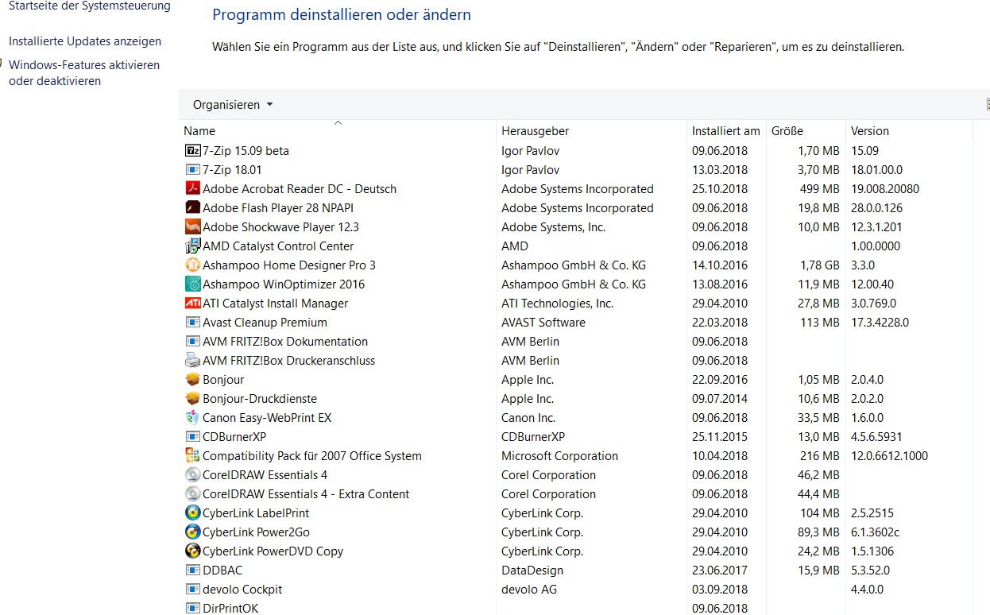This screenshot has height=615, width=990.
Task: Click the CorelDRAW Extra Content disc icon
Action: (192, 493)
